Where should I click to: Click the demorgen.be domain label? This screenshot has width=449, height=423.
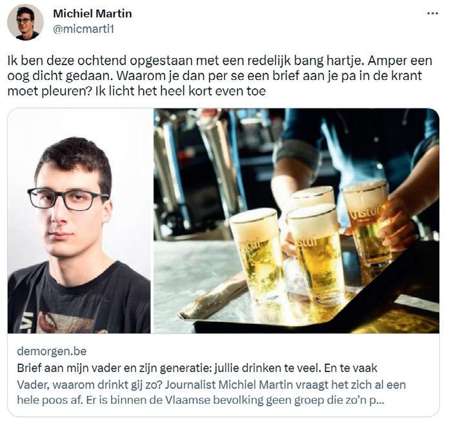pos(52,351)
